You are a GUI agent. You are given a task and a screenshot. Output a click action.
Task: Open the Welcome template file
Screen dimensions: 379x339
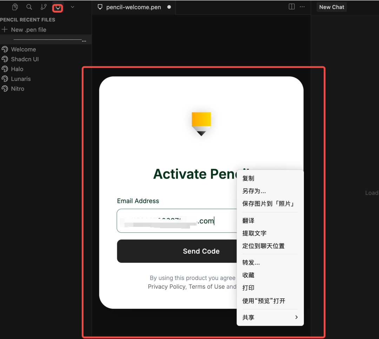tap(23, 49)
